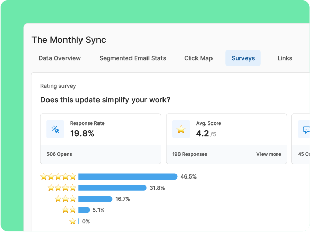Click the Avg. Score label

point(208,123)
